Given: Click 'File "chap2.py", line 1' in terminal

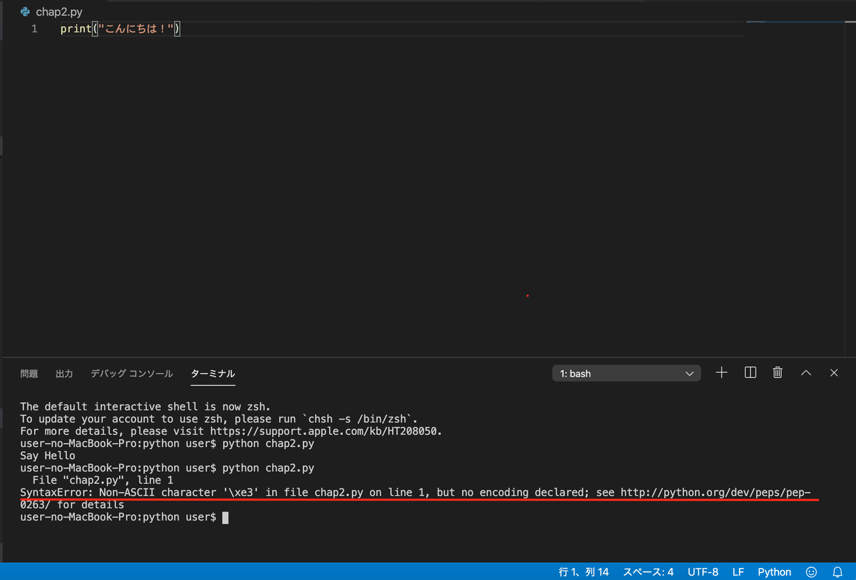Looking at the screenshot, I should [x=102, y=480].
